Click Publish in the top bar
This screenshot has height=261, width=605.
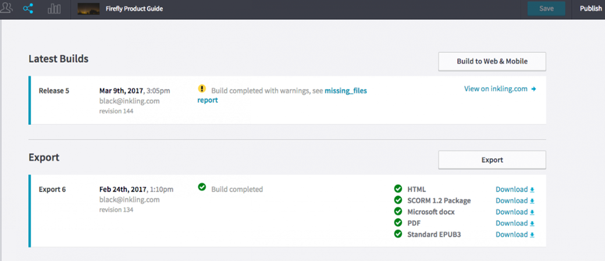tap(590, 9)
